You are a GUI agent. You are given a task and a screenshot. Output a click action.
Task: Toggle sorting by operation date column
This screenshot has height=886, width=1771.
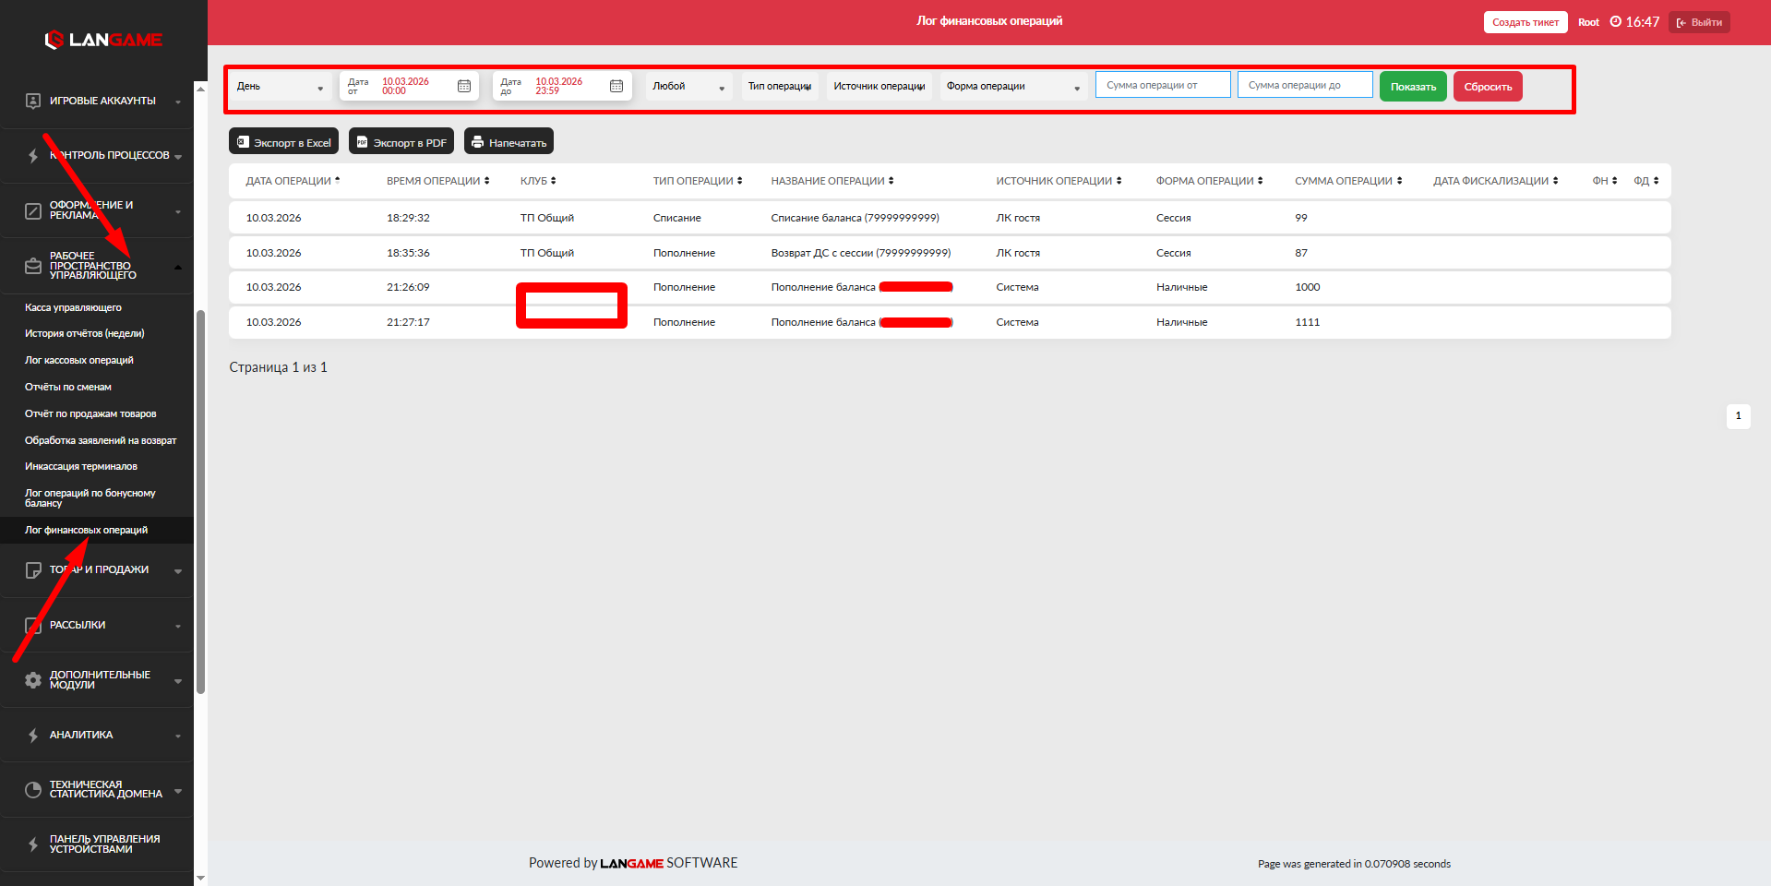[293, 181]
